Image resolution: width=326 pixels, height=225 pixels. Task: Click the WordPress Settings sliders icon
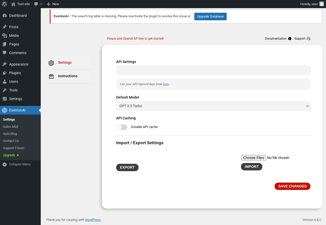(x=5, y=99)
